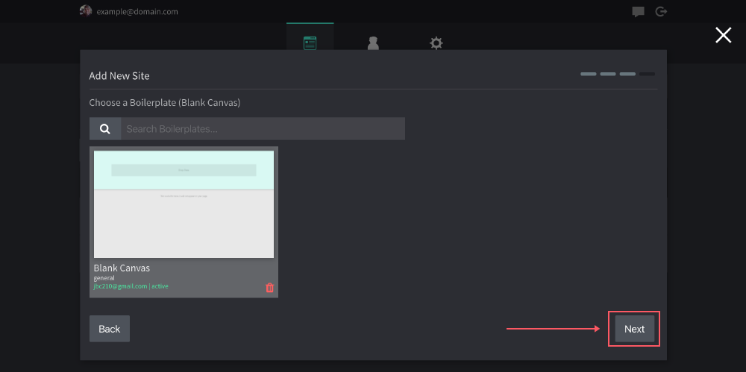
Task: Click the third progress step indicator
Action: (627, 75)
